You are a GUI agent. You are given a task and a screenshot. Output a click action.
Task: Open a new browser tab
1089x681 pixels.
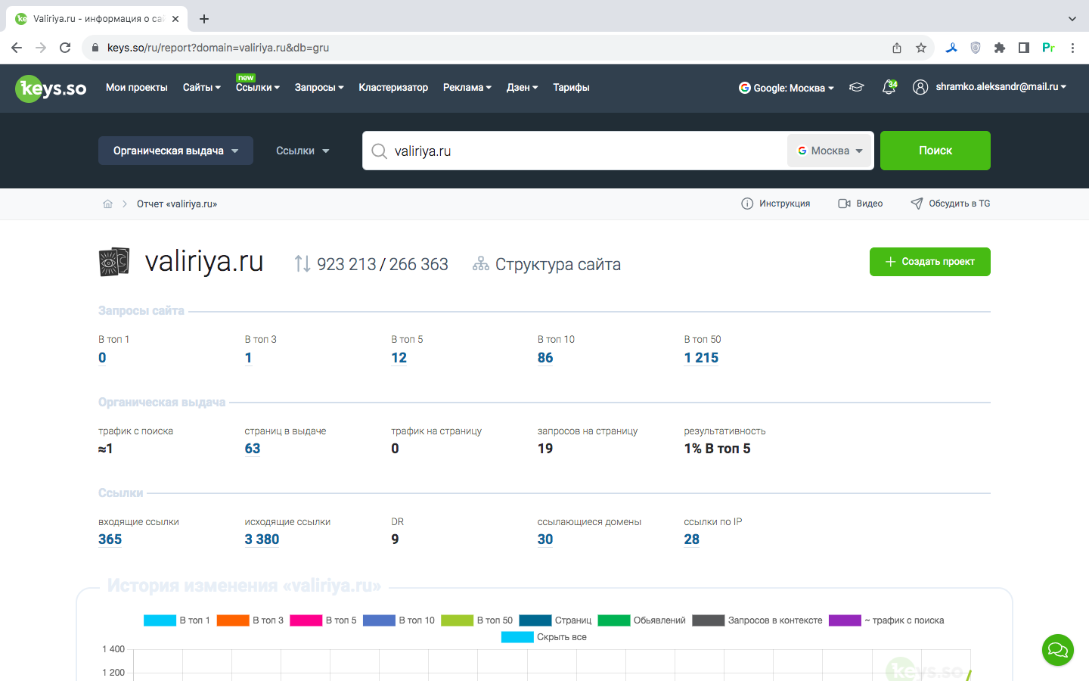point(204,19)
